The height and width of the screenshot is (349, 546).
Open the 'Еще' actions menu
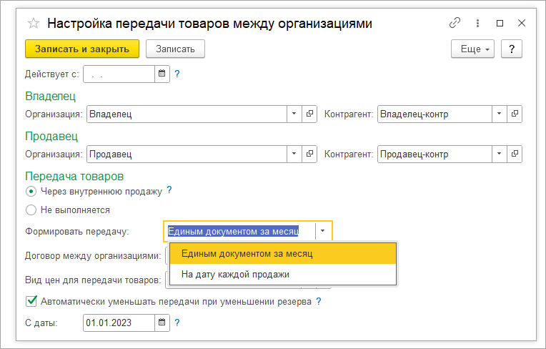472,49
